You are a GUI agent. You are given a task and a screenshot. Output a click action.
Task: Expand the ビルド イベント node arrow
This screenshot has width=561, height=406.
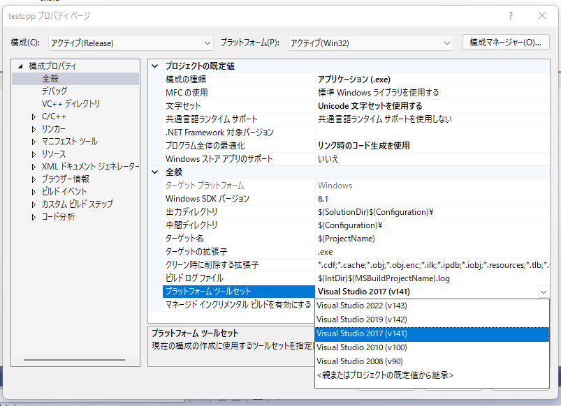[34, 192]
